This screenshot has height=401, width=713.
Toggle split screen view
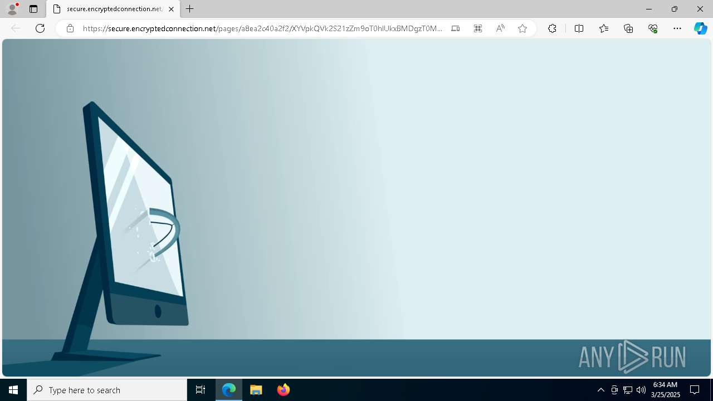point(579,28)
